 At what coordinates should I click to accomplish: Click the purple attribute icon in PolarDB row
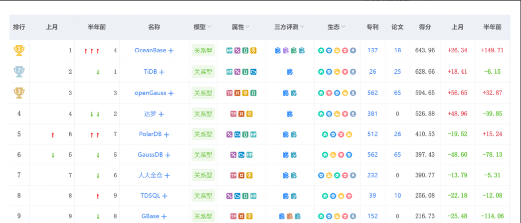[x=229, y=134]
